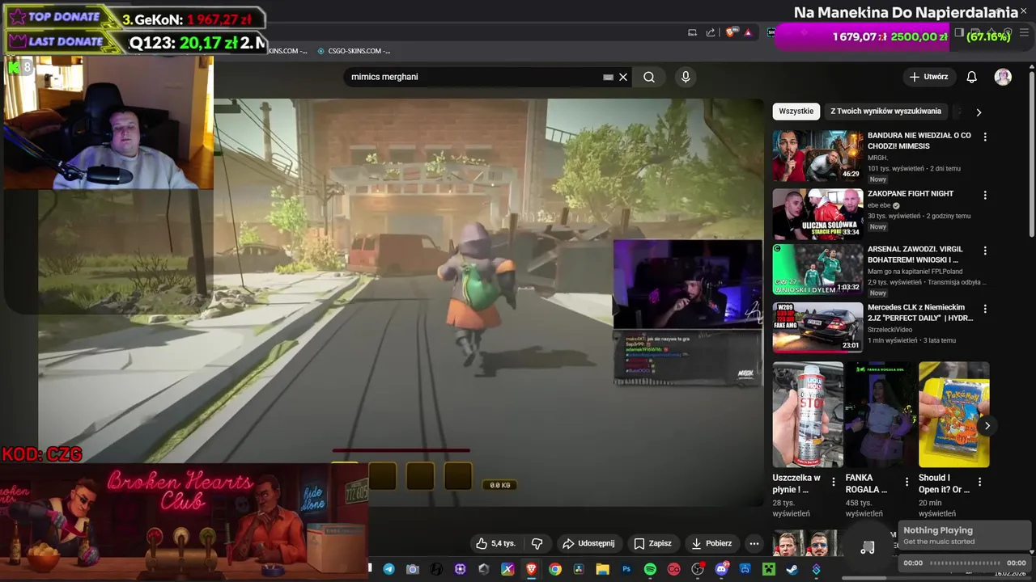
Task: Open the on-screen keyboard in search box
Action: coord(608,77)
